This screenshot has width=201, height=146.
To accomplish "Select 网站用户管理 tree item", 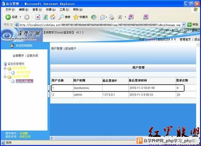I will (x=24, y=81).
